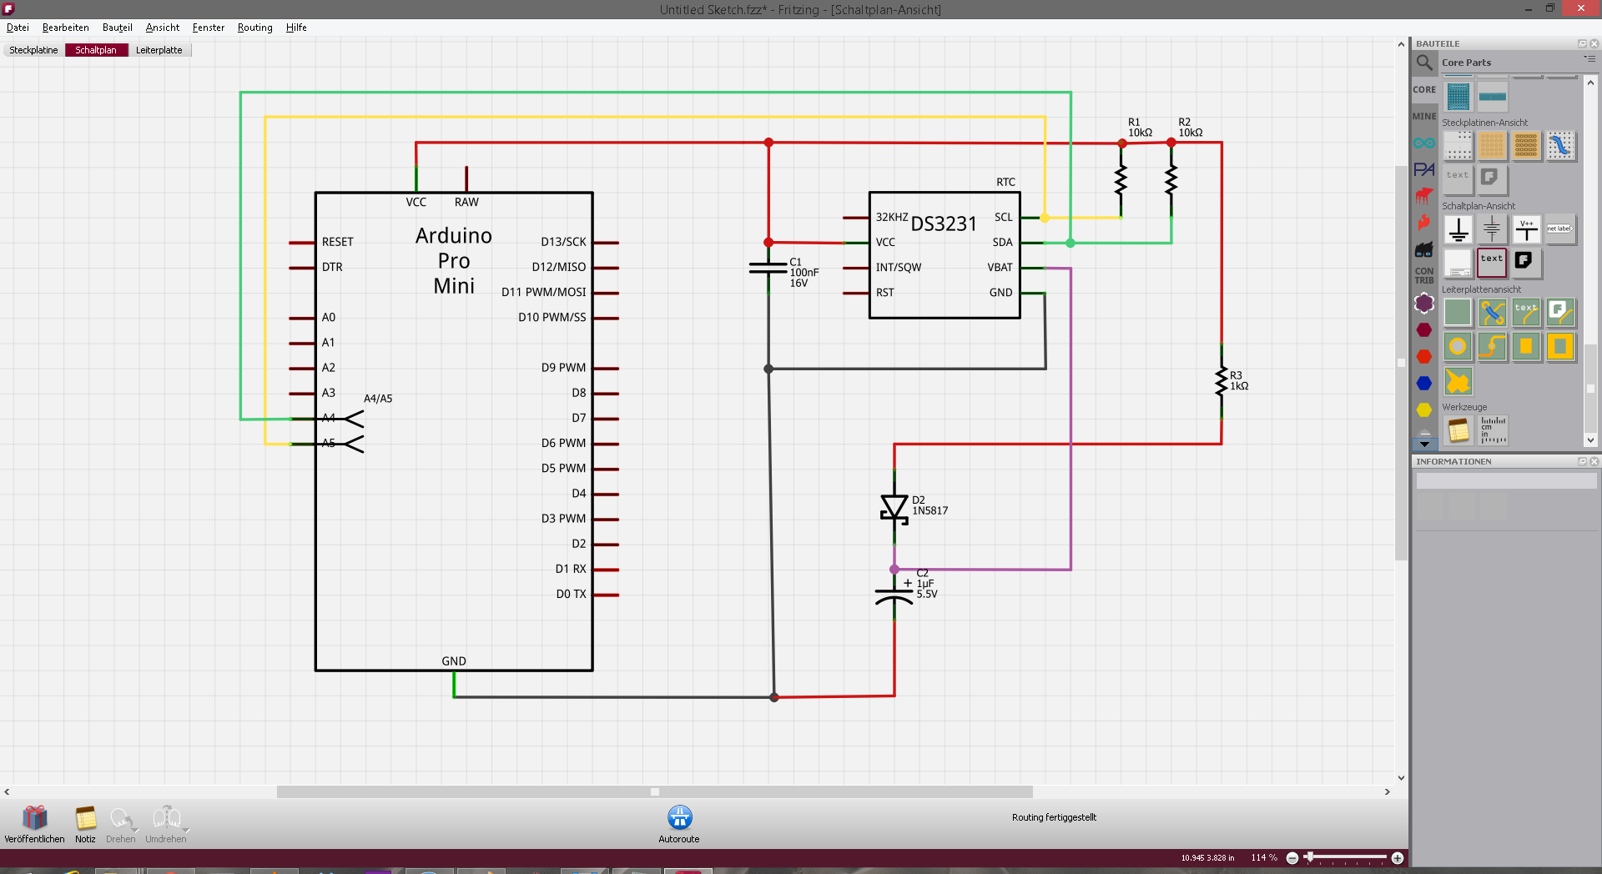Switch to the Steckplatine view tab
1602x874 pixels.
click(33, 50)
